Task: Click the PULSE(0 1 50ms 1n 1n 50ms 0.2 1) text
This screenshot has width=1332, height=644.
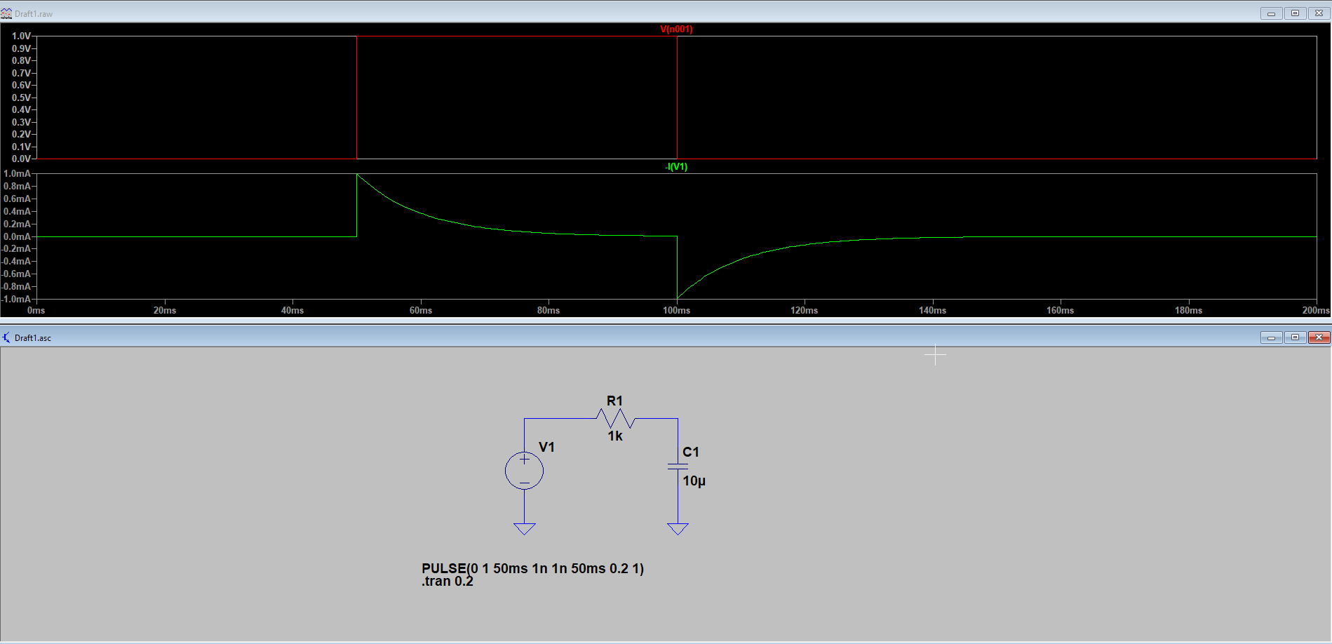Action: pyautogui.click(x=532, y=568)
